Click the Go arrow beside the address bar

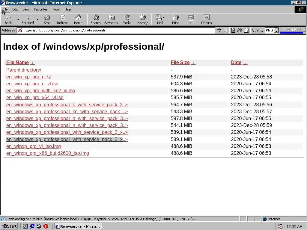click(x=219, y=30)
